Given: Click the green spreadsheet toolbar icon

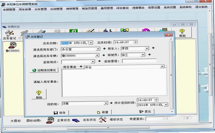Looking at the screenshot, I should (x=73, y=31).
